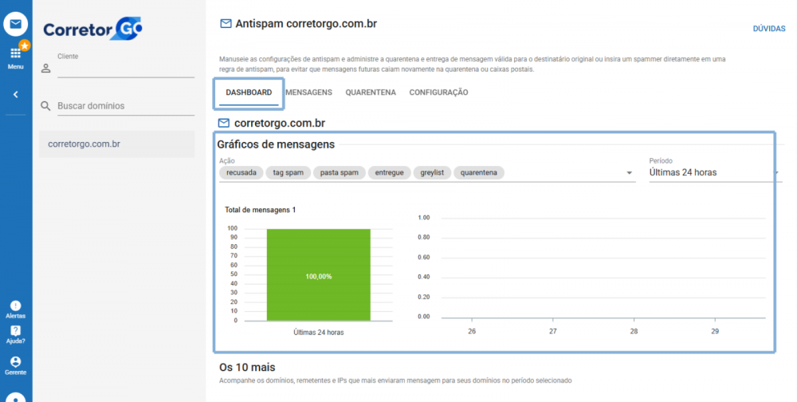Click the tag spam chip
Image resolution: width=797 pixels, height=402 pixels.
[289, 172]
